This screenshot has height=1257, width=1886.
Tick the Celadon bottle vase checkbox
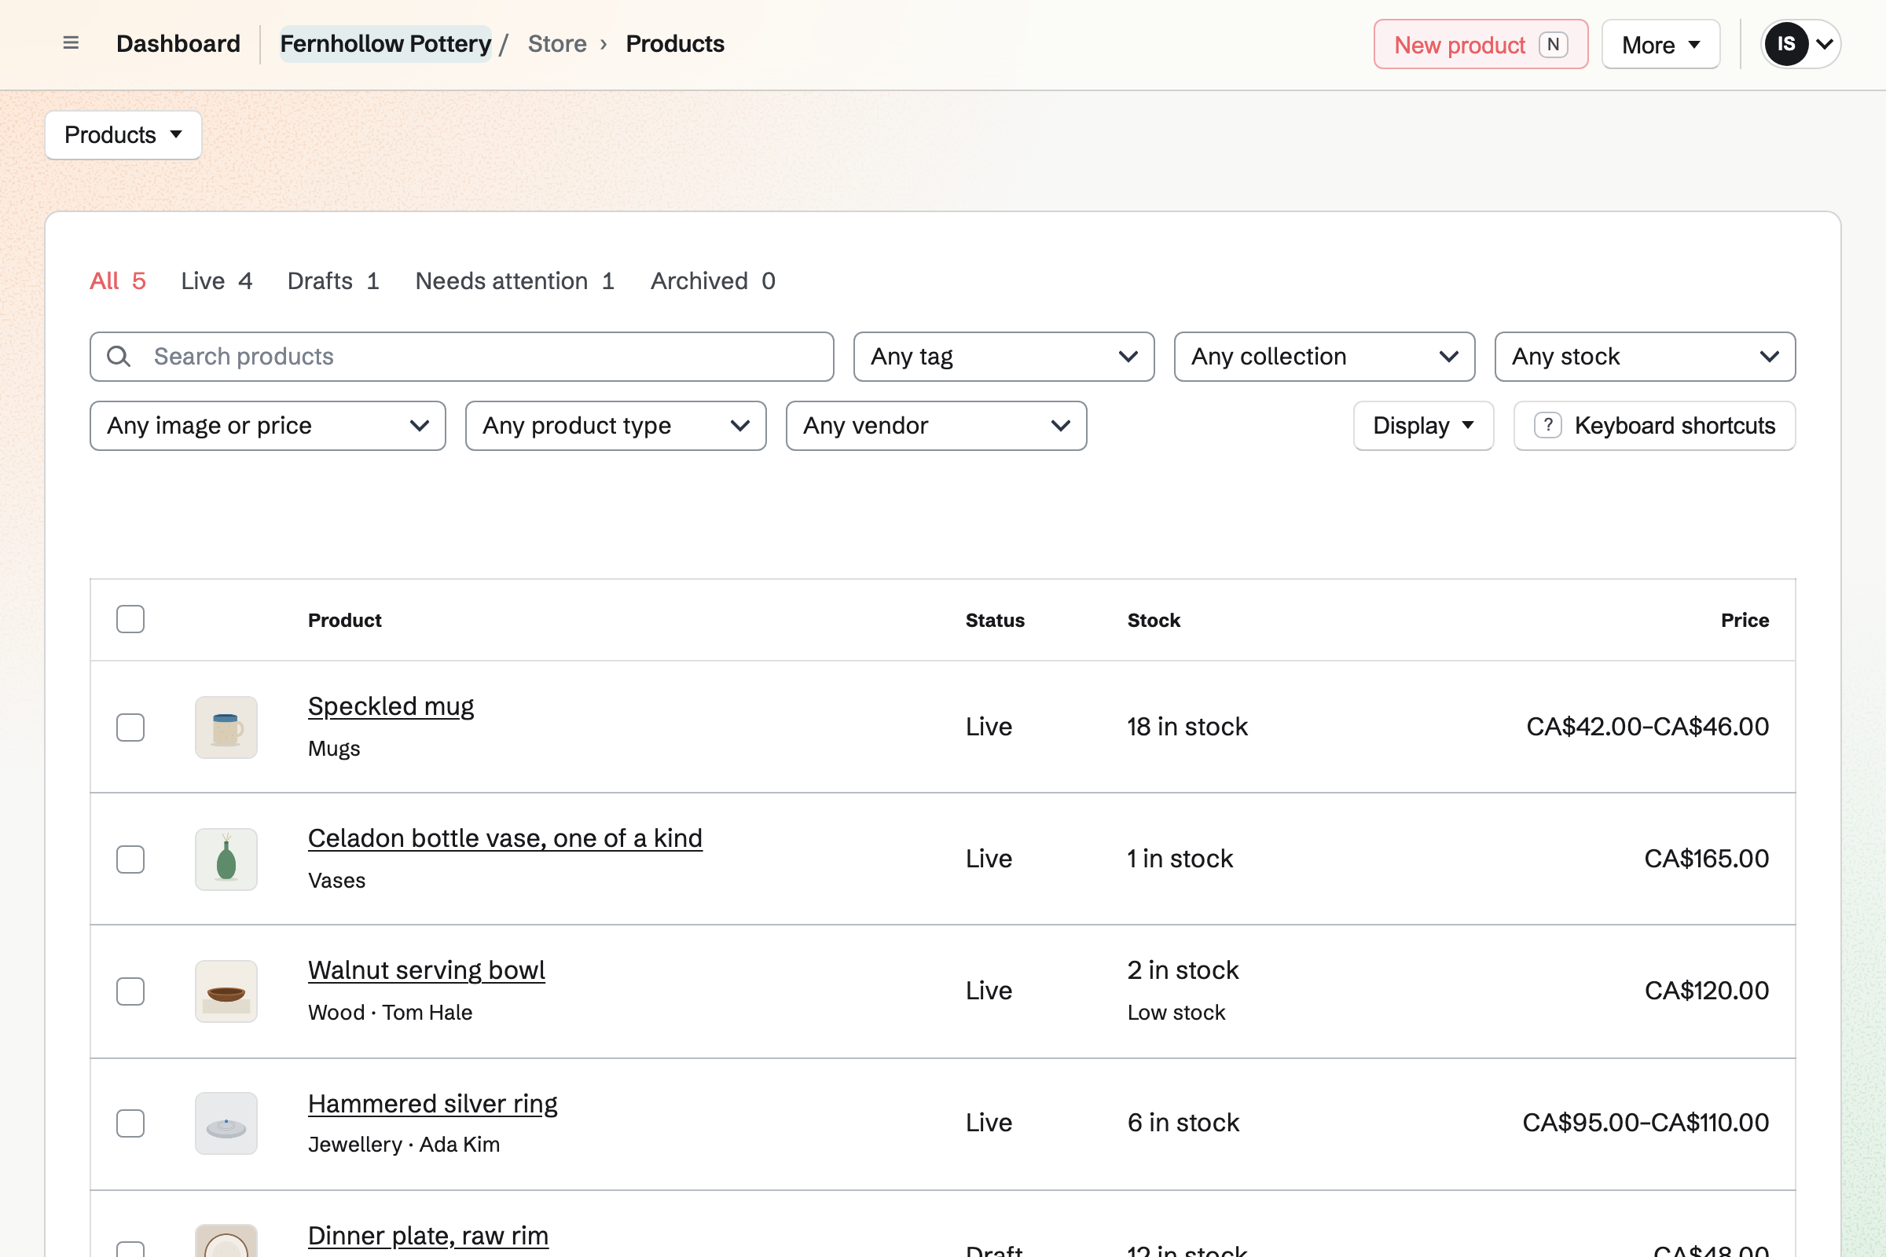point(130,859)
